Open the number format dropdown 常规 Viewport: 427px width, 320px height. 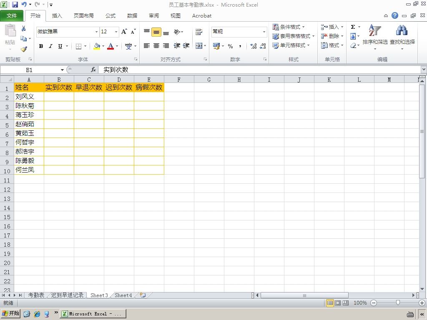(264, 32)
